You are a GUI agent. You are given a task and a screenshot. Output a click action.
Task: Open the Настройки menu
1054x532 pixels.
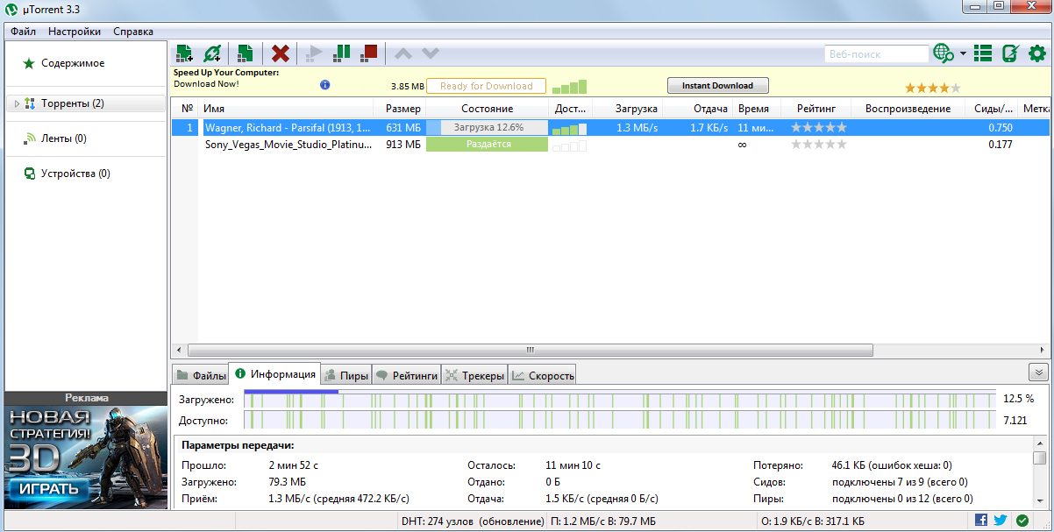point(75,32)
